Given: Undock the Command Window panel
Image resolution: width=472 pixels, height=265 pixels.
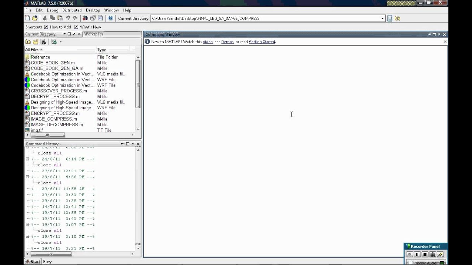Looking at the screenshot, I should 439,35.
